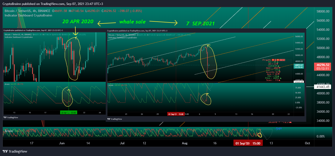Image resolution: width=335 pixels, height=156 pixels.
Task: Click the TradingView logo in left inset chart
Action: click(11, 117)
